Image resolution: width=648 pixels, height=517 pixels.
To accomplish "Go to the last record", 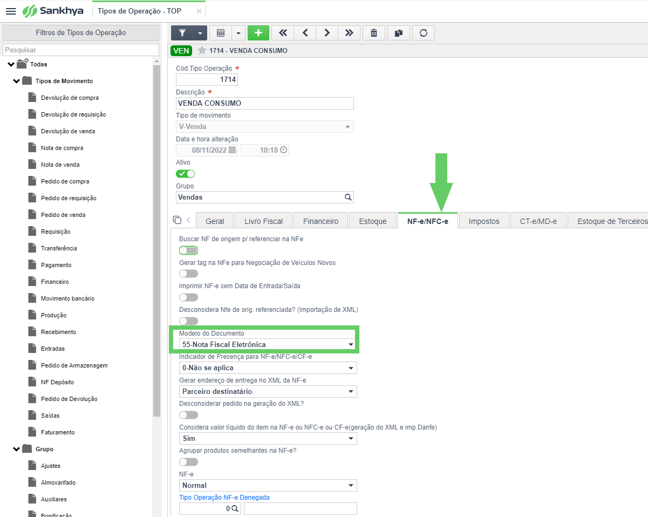I will click(349, 33).
